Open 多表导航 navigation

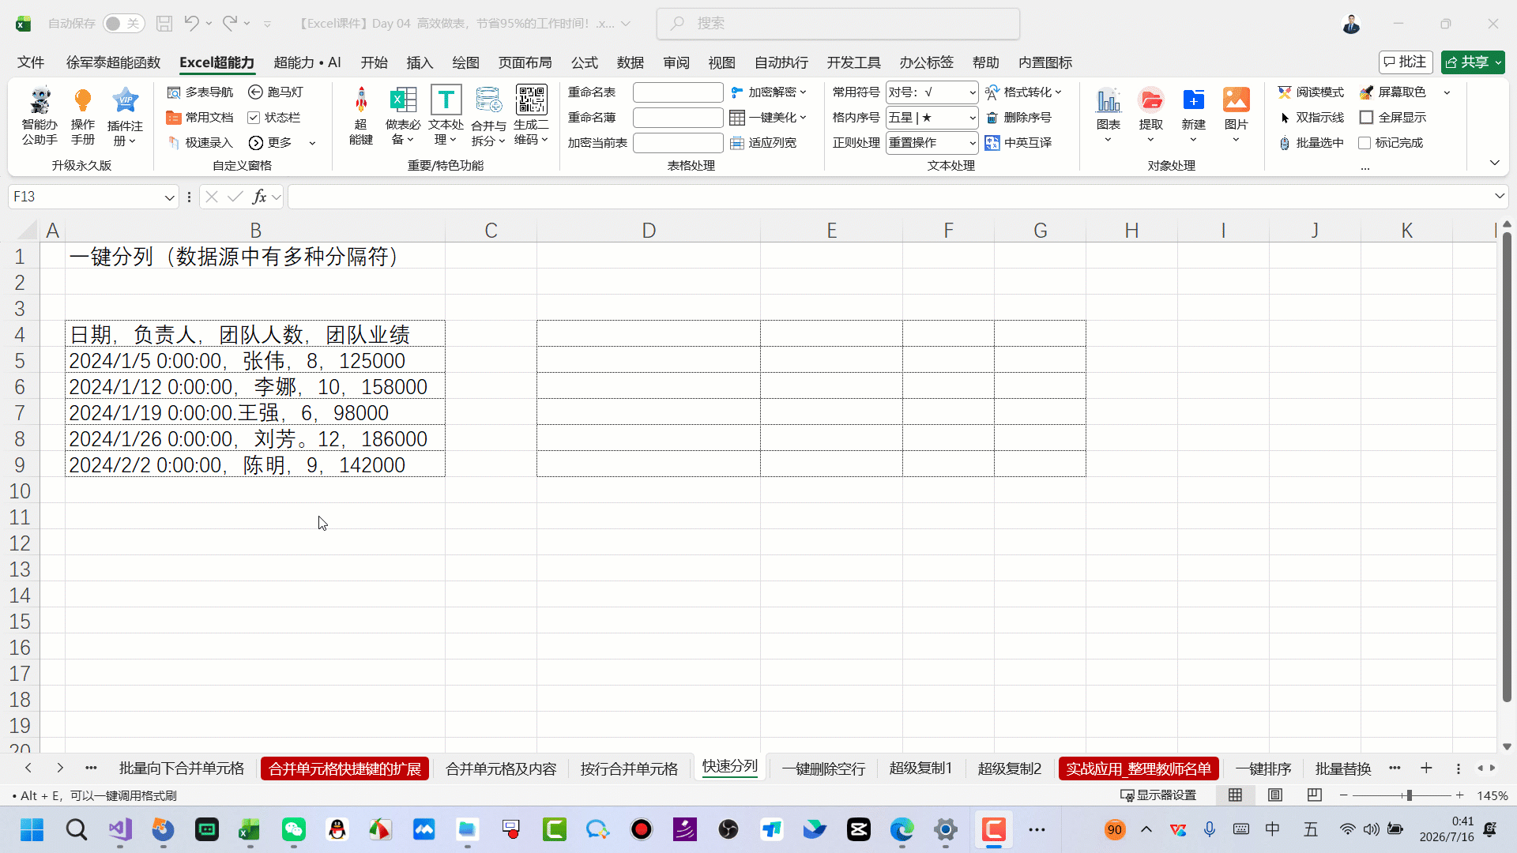click(200, 92)
